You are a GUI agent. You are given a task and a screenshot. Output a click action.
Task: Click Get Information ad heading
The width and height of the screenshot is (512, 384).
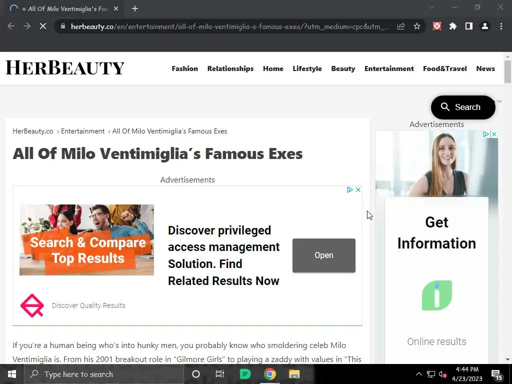coord(436,233)
